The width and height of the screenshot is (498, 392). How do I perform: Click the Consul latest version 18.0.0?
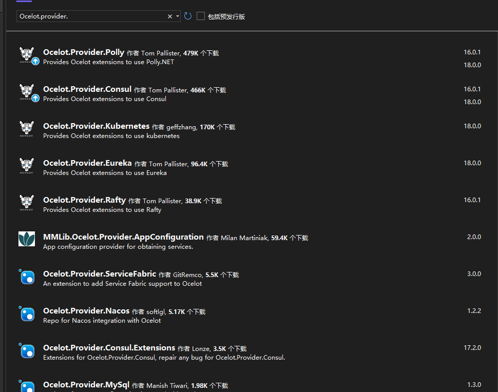click(x=472, y=102)
